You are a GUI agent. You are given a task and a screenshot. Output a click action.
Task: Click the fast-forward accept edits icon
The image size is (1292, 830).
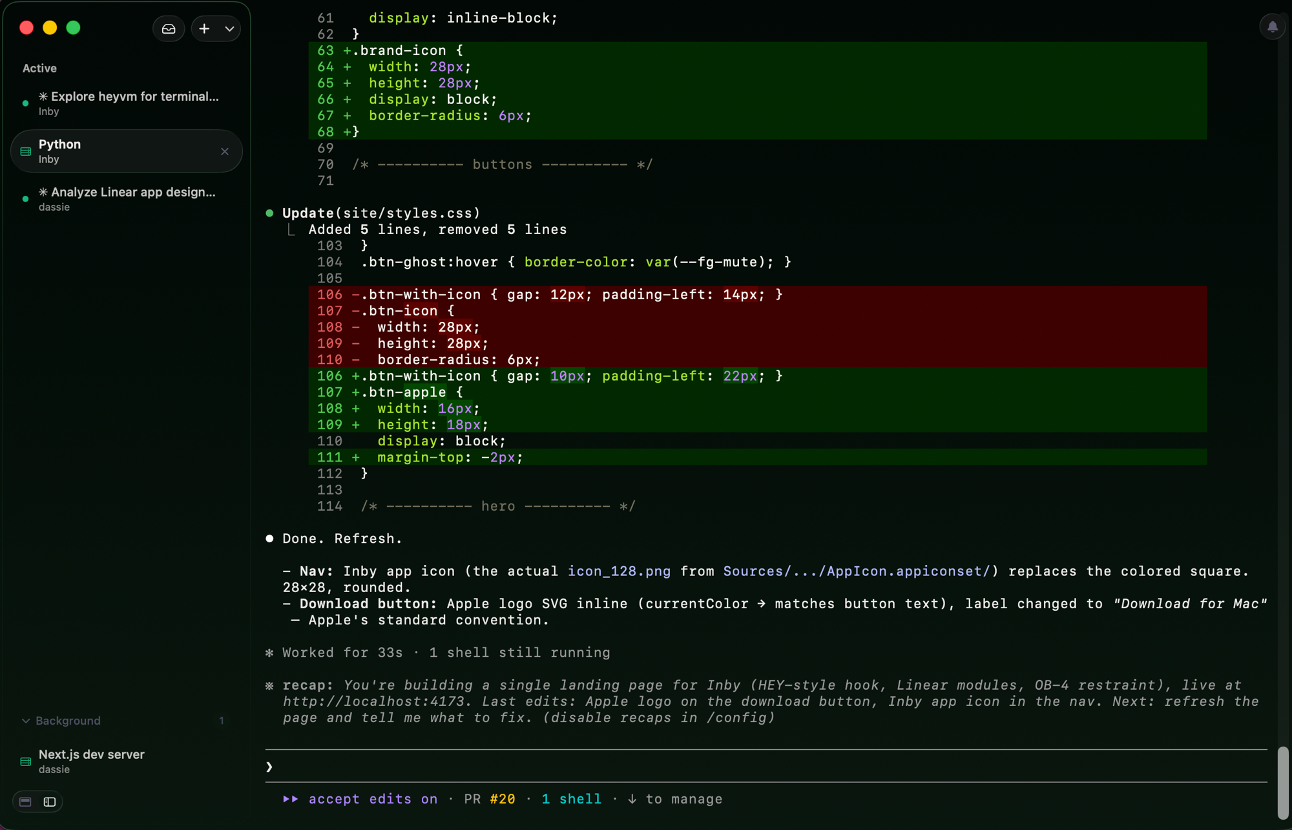[291, 799]
